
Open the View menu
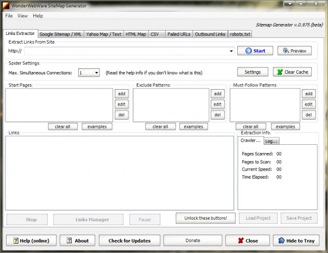[22, 16]
